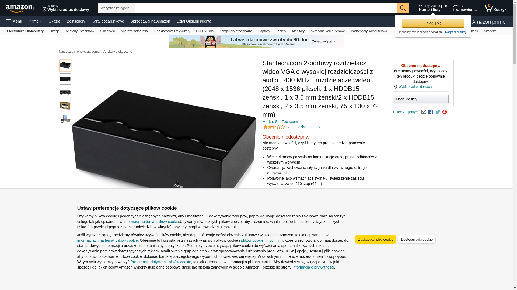The width and height of the screenshot is (517, 290).
Task: Share product via email envelope icon
Action: (x=424, y=112)
